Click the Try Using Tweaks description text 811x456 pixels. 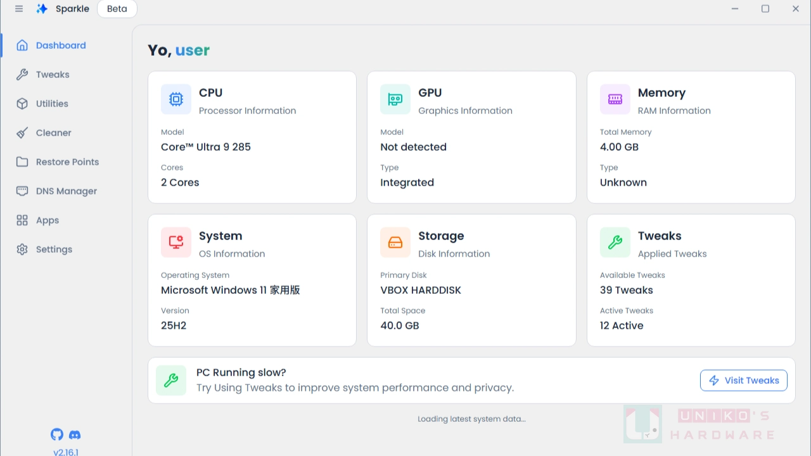pos(355,388)
